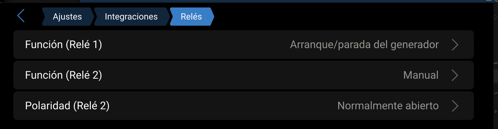Image resolution: width=498 pixels, height=129 pixels.
Task: Click empty middle of Polaridad (Relé 2) row
Action: [222, 106]
